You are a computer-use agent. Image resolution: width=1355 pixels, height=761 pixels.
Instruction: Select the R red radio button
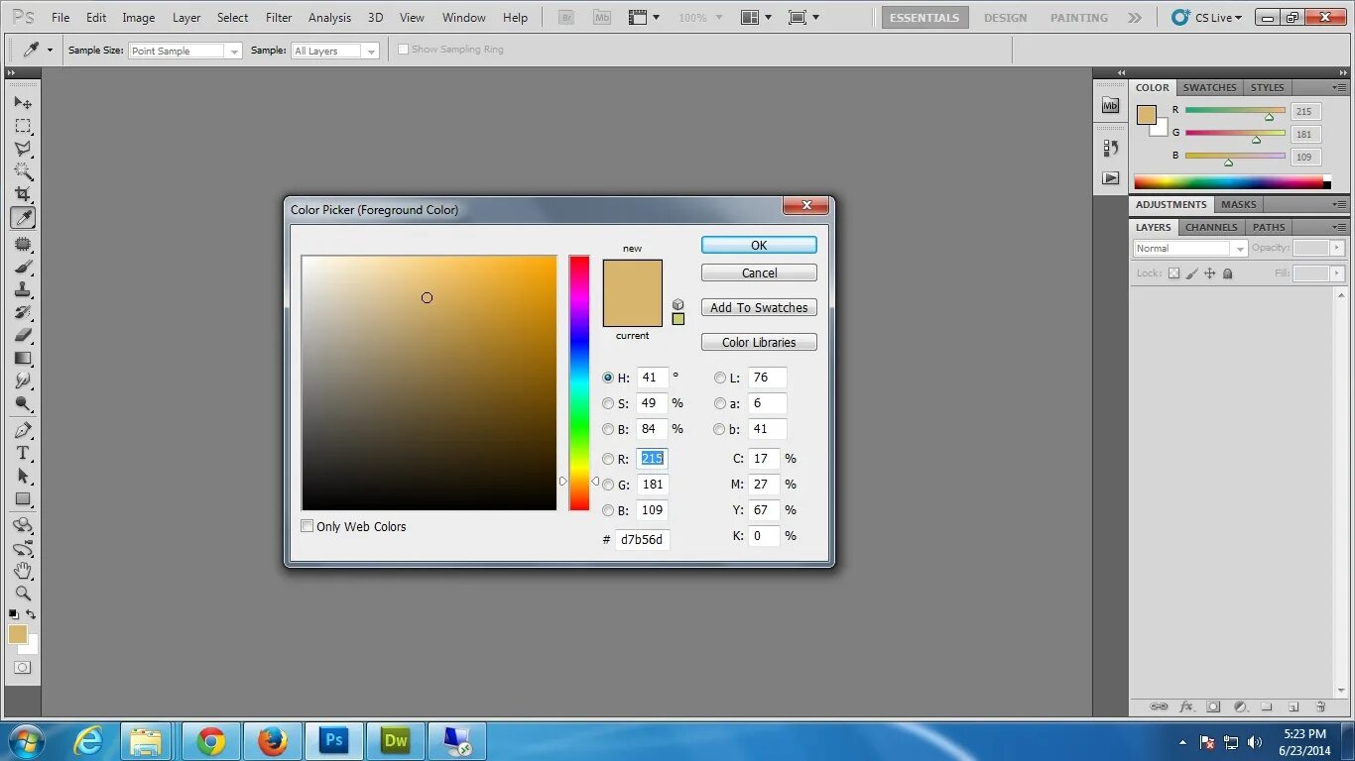608,459
